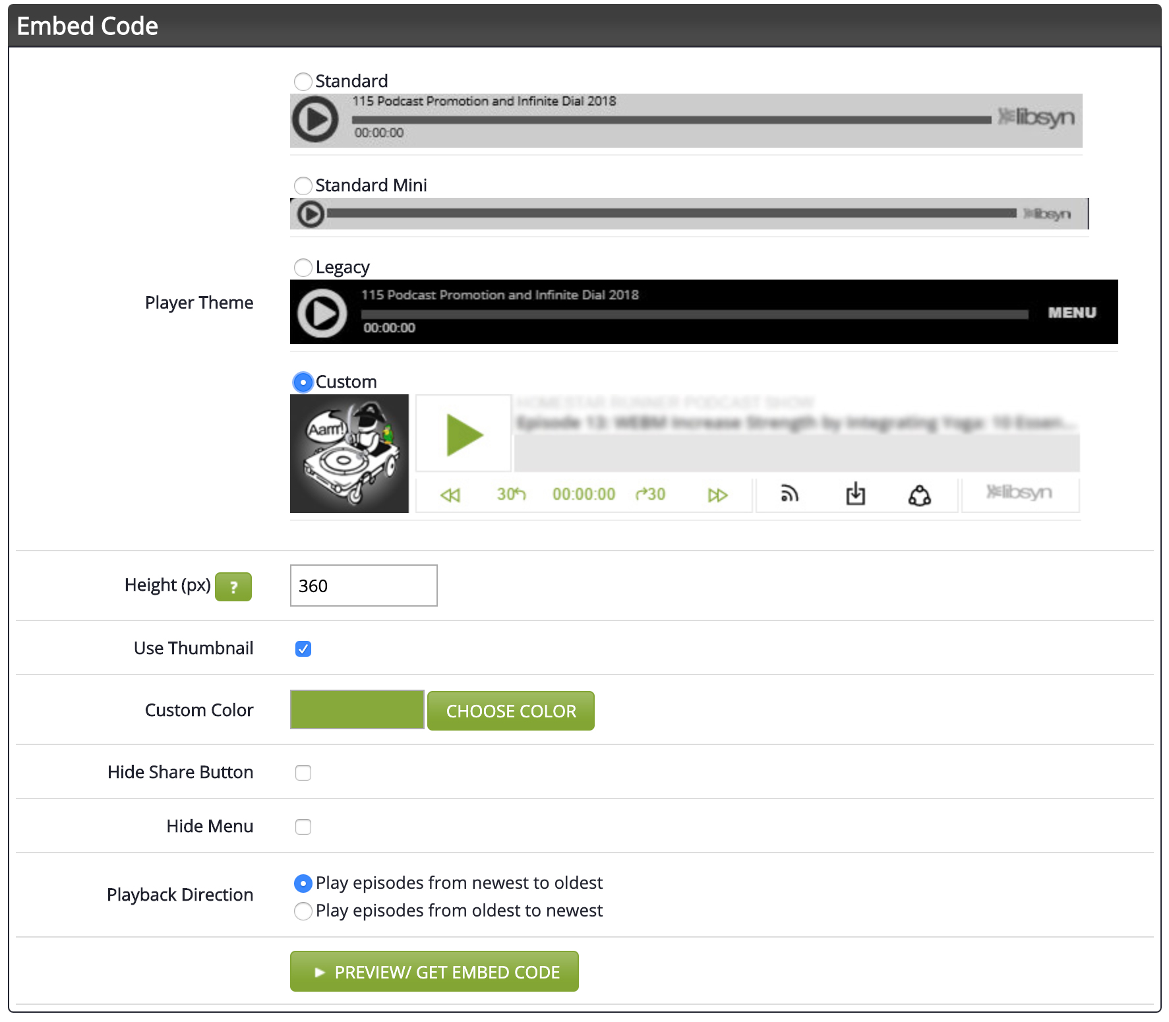Click the CHOOSE COLOR button
The image size is (1169, 1022).
click(x=511, y=711)
